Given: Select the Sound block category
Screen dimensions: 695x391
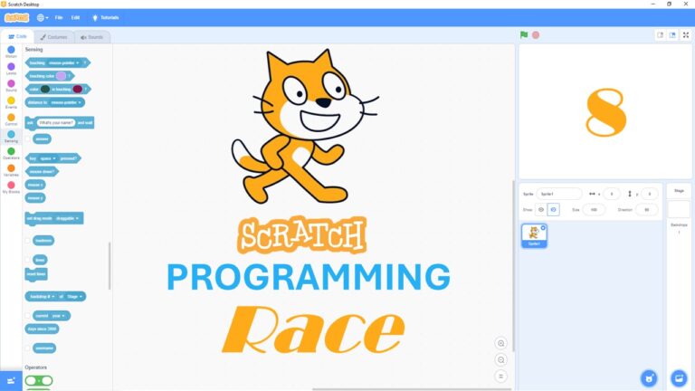Looking at the screenshot, I should [x=11, y=86].
